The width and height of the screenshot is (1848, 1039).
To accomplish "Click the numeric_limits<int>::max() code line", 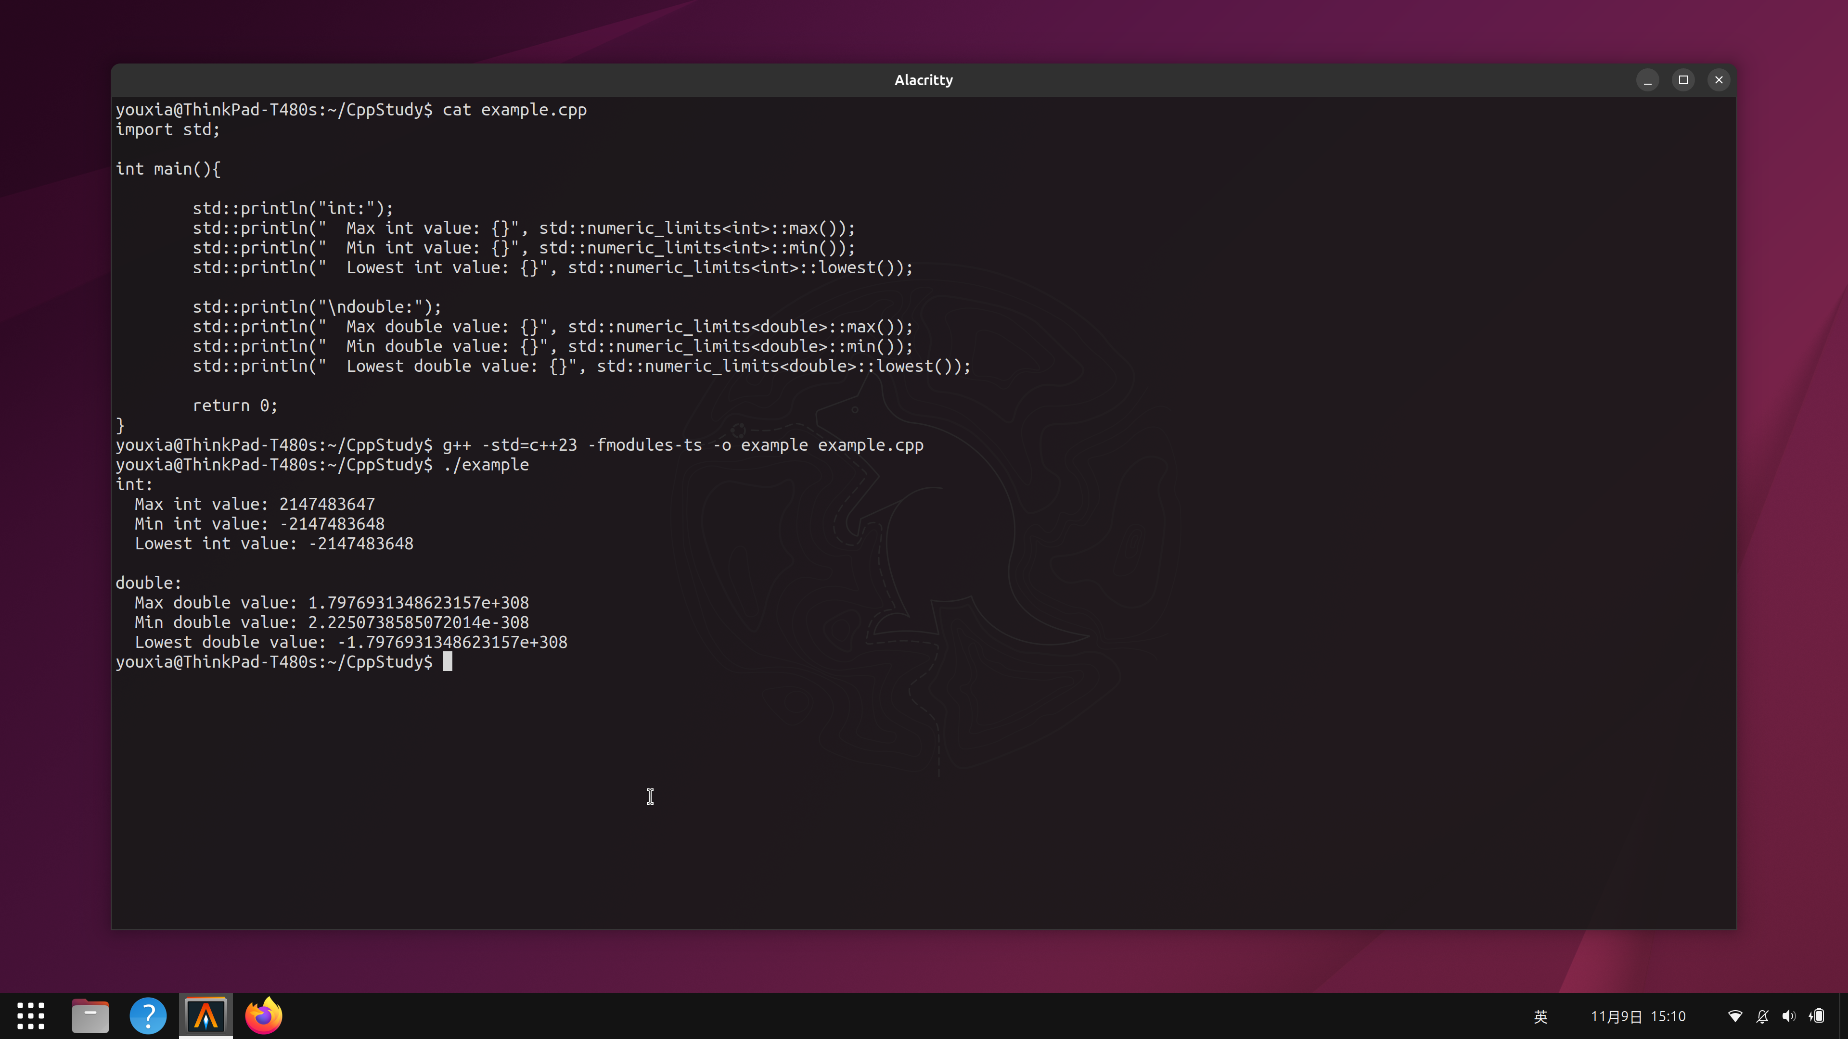I will (524, 228).
